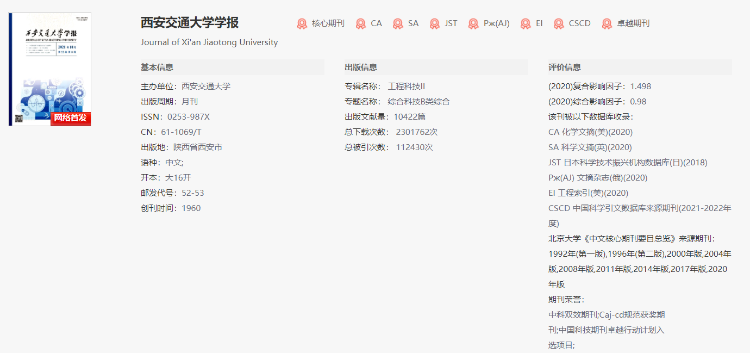The height and width of the screenshot is (353, 750).
Task: Click the red 网络首发 badge on cover
Action: (71, 118)
